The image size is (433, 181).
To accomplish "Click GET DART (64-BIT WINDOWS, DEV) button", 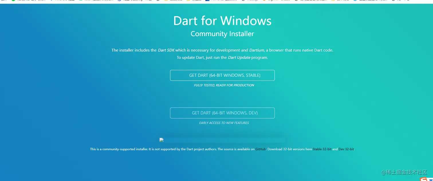I will pos(222,113).
